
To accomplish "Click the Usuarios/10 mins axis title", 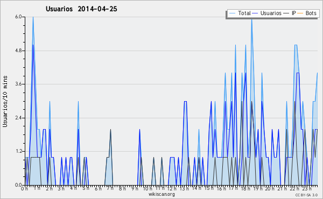I will (5, 102).
